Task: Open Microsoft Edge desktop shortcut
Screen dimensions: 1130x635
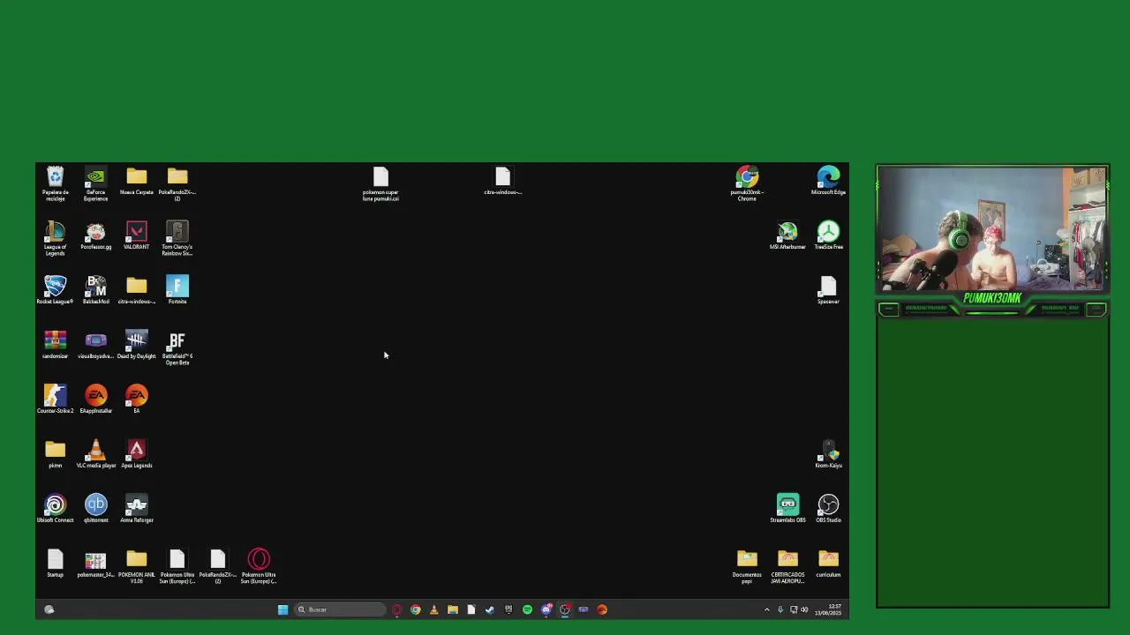Action: coord(828,180)
